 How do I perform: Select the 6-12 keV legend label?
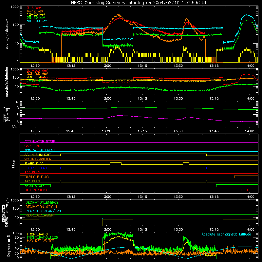35,11
